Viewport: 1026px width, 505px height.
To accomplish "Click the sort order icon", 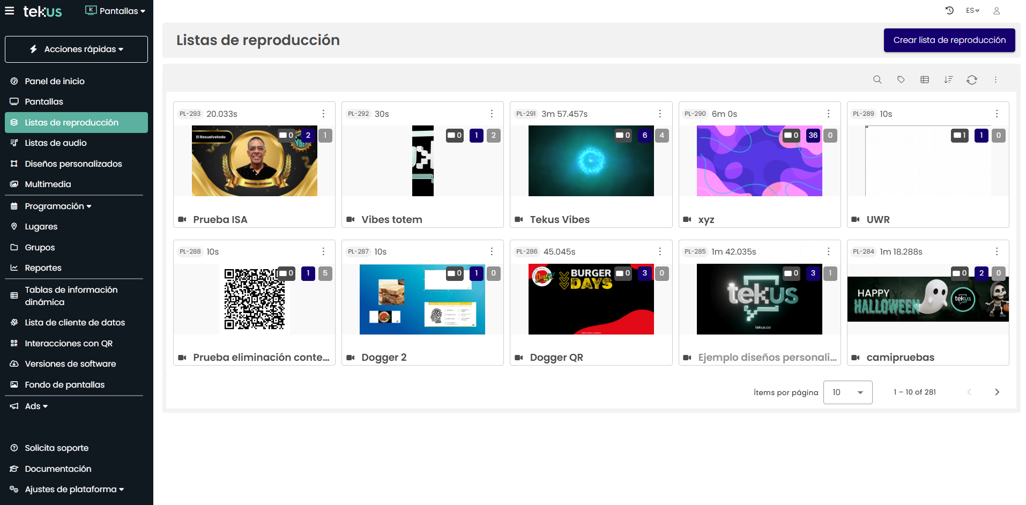I will 948,79.
